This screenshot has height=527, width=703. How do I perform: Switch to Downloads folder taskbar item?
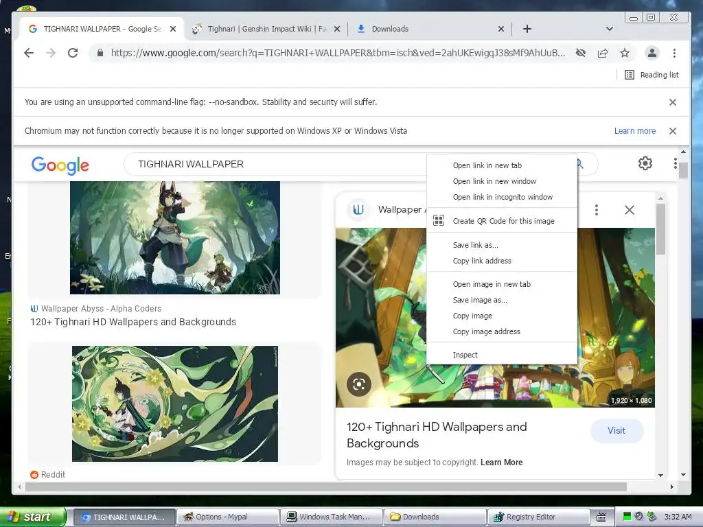coord(435,517)
